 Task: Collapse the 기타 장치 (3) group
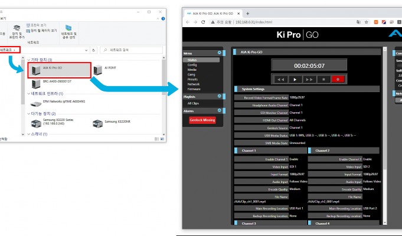point(29,60)
